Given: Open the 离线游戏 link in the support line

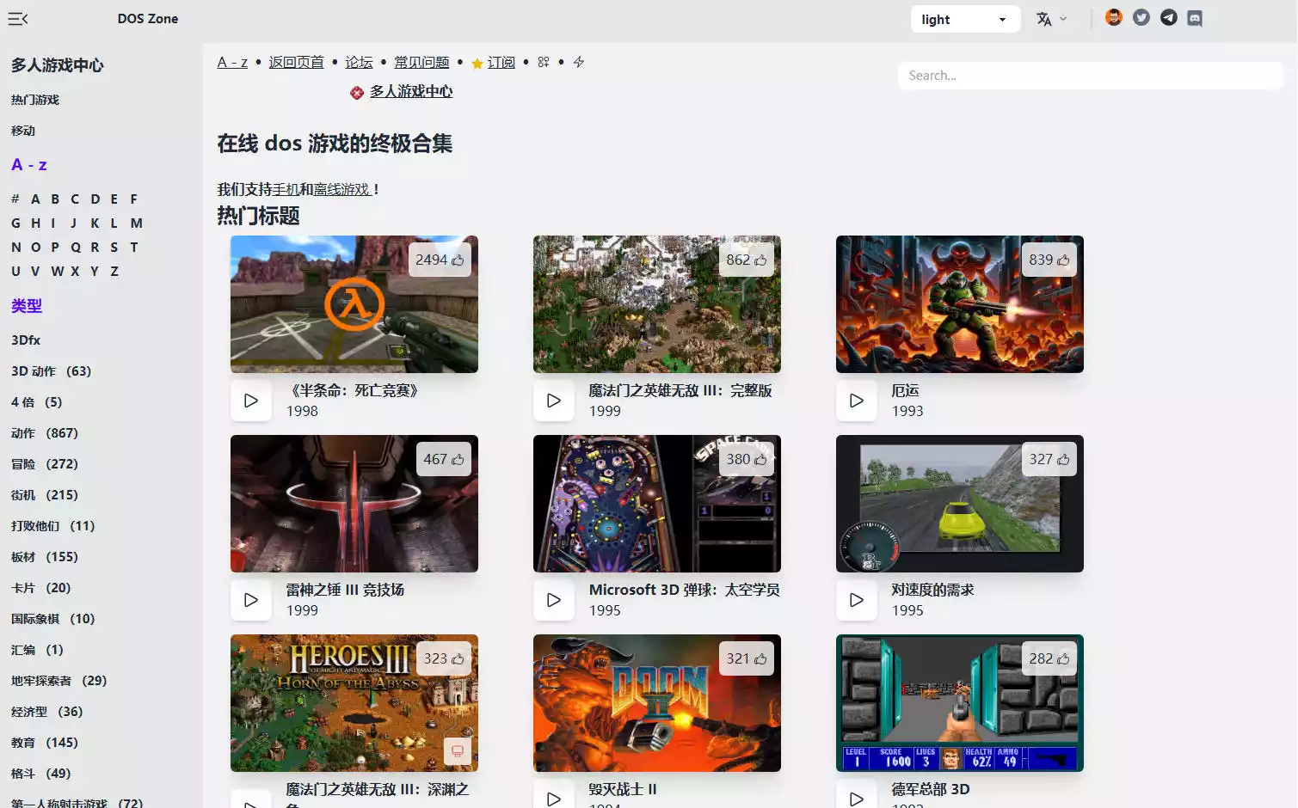Looking at the screenshot, I should (x=343, y=189).
